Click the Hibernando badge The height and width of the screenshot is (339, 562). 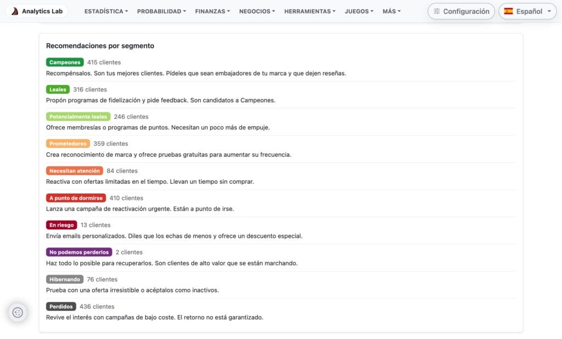(x=65, y=279)
